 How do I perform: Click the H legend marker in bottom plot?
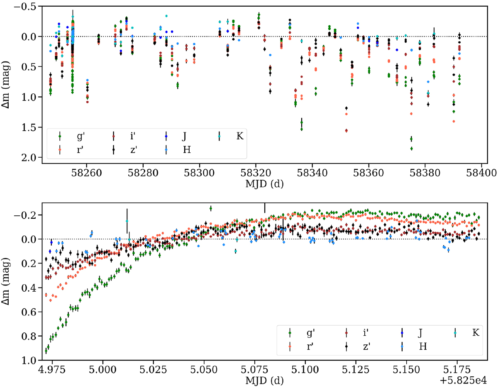pyautogui.click(x=403, y=346)
